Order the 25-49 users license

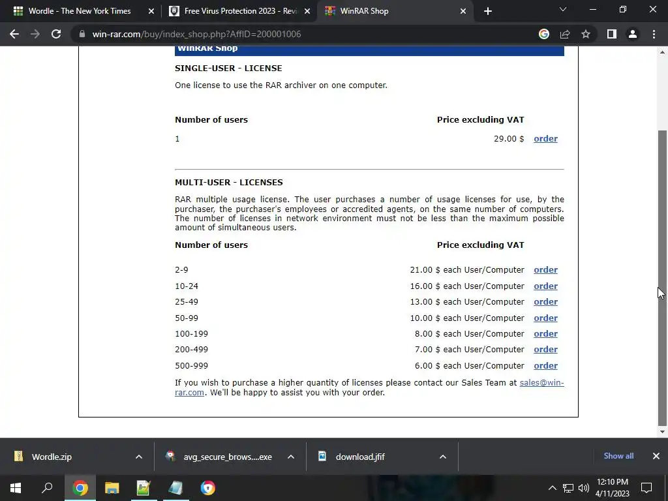[545, 301]
